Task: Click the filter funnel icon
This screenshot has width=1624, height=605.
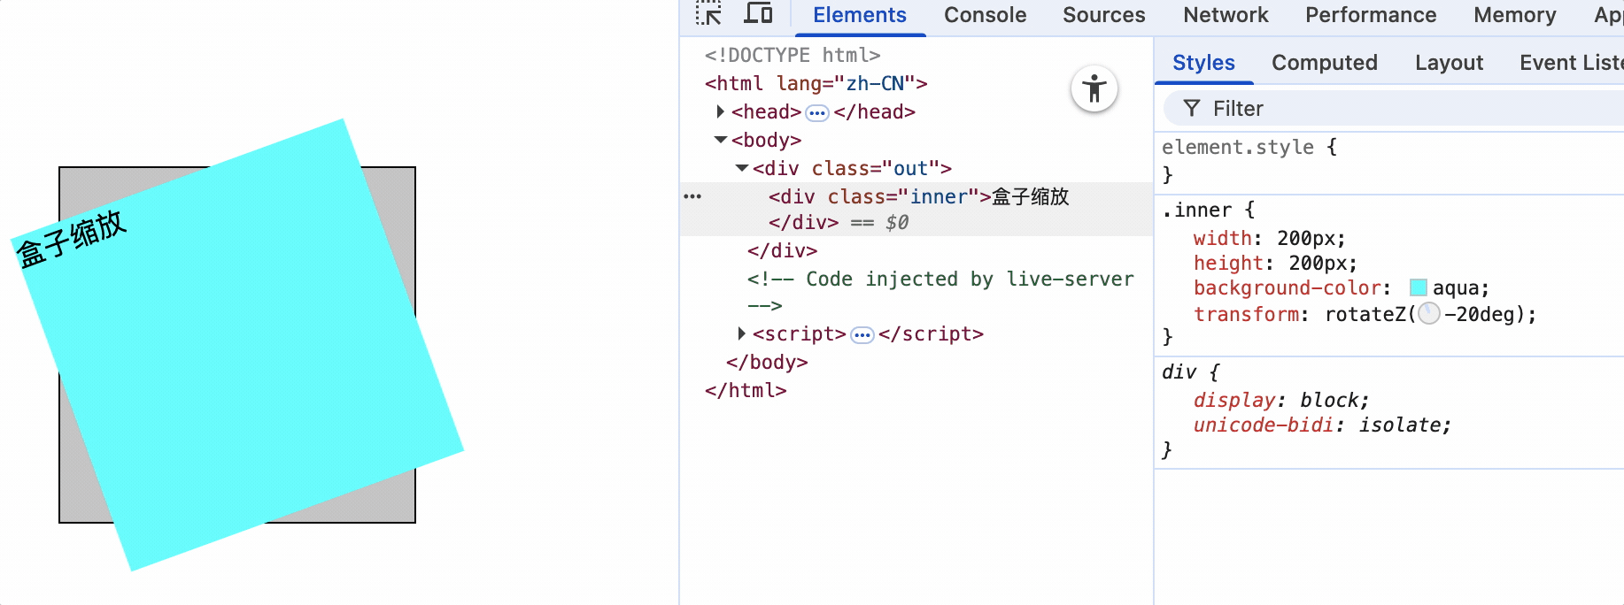Action: click(x=1192, y=108)
